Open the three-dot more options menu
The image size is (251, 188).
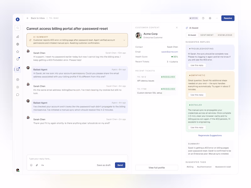[x=217, y=18]
